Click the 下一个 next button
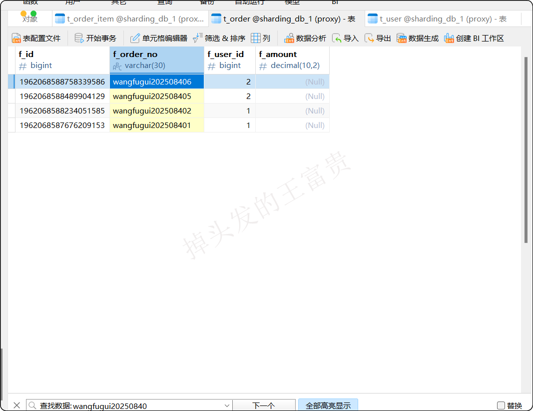533x411 pixels. tap(264, 405)
